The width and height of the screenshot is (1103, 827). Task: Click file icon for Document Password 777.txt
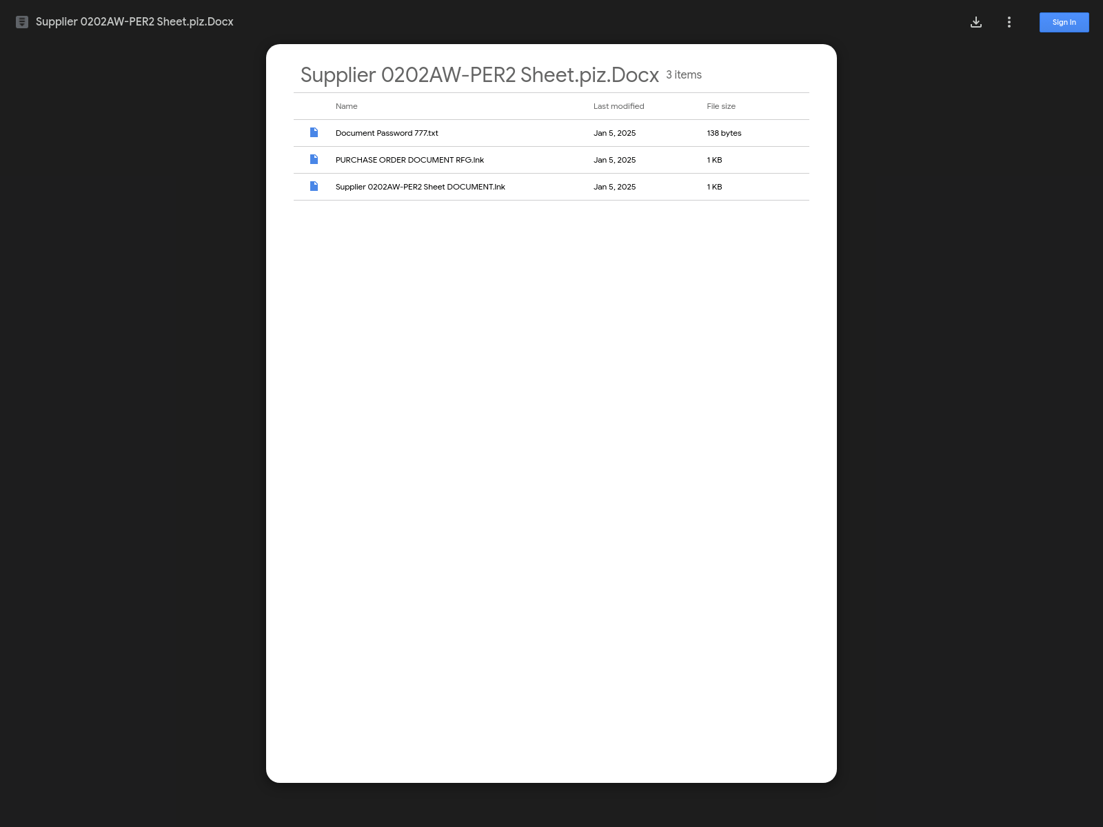(314, 132)
